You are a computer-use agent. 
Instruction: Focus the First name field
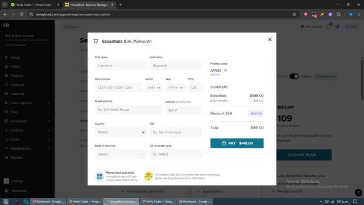pyautogui.click(x=121, y=65)
